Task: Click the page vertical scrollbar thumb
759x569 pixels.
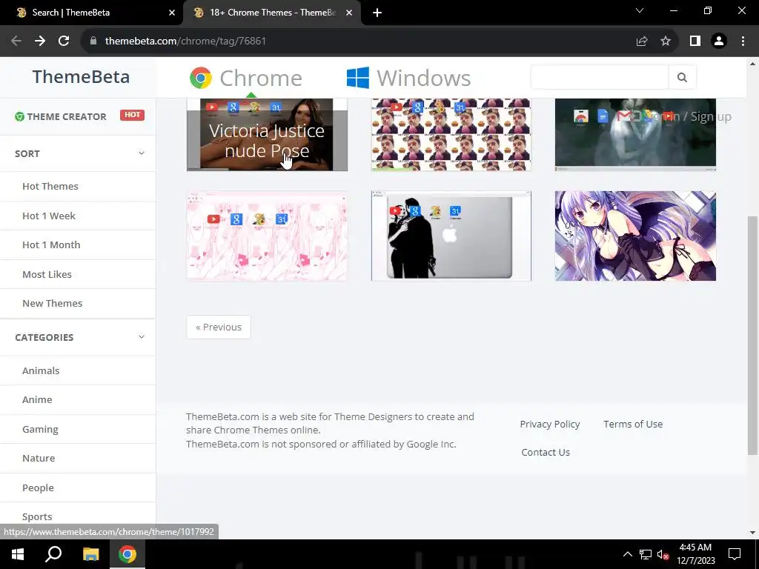Action: pos(752,335)
